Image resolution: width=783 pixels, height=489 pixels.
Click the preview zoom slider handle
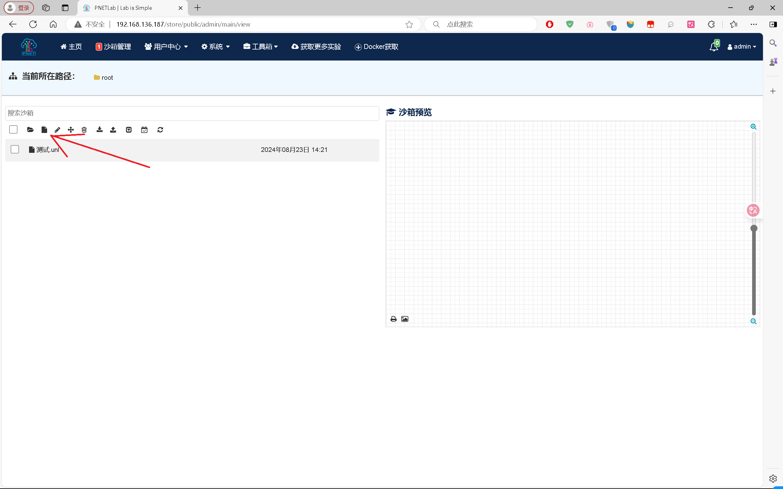[x=754, y=228]
